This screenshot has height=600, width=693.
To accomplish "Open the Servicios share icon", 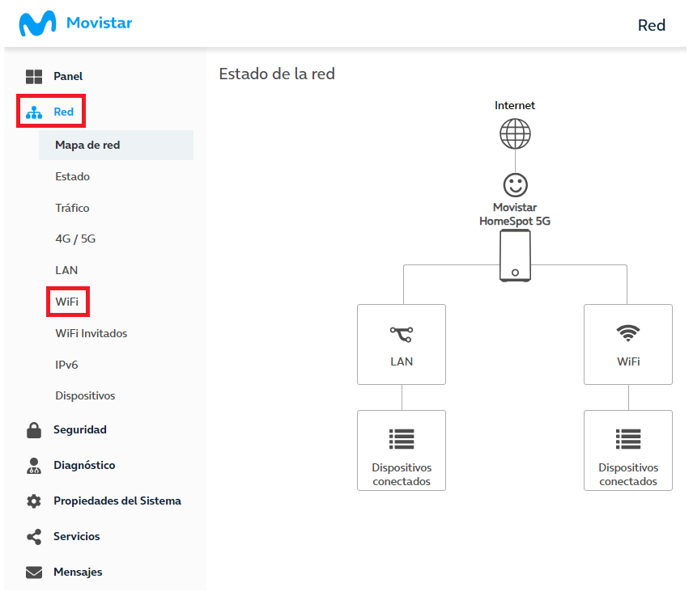I will coord(34,537).
